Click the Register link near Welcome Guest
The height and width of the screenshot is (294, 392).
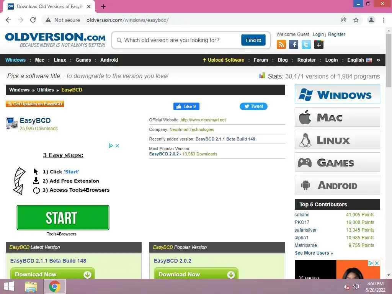336,34
